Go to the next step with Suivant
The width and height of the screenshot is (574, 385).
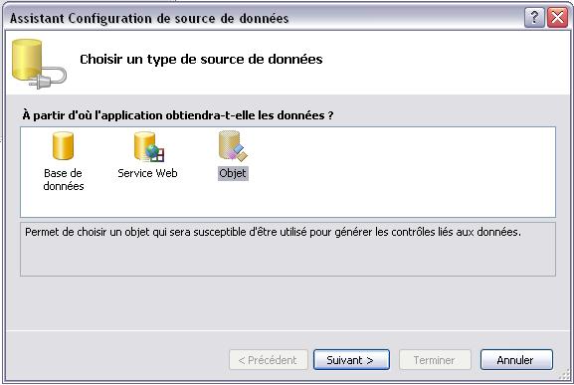[351, 360]
